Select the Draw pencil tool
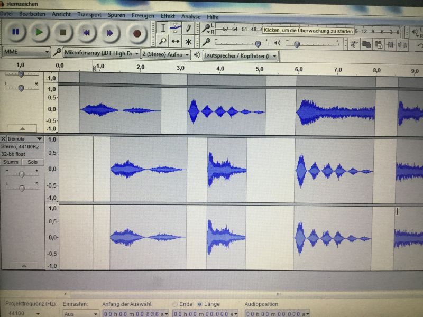 tap(188, 28)
